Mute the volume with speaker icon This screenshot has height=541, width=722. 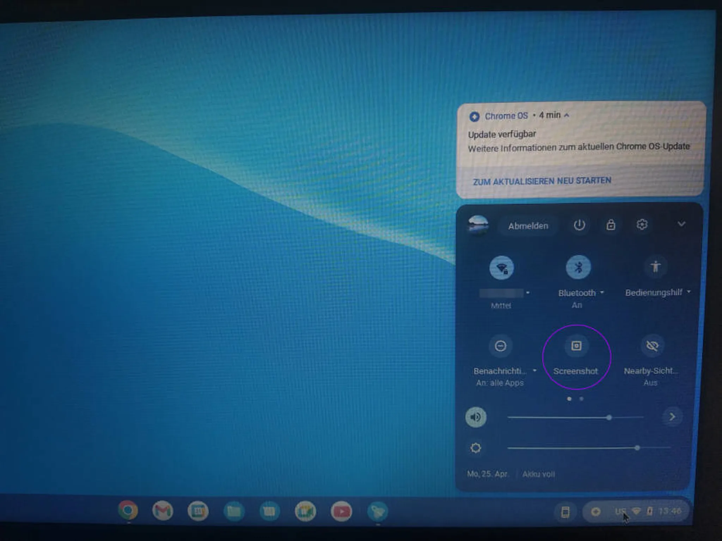point(476,417)
